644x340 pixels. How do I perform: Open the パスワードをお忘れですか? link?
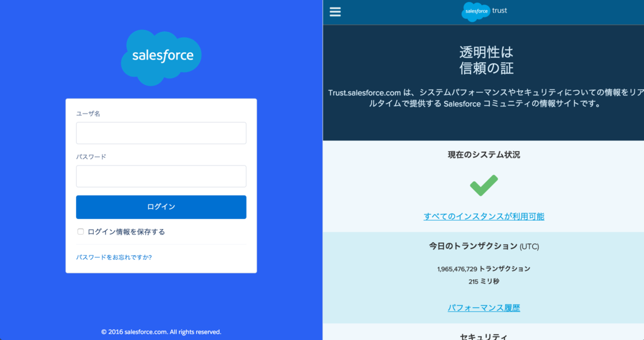point(114,257)
